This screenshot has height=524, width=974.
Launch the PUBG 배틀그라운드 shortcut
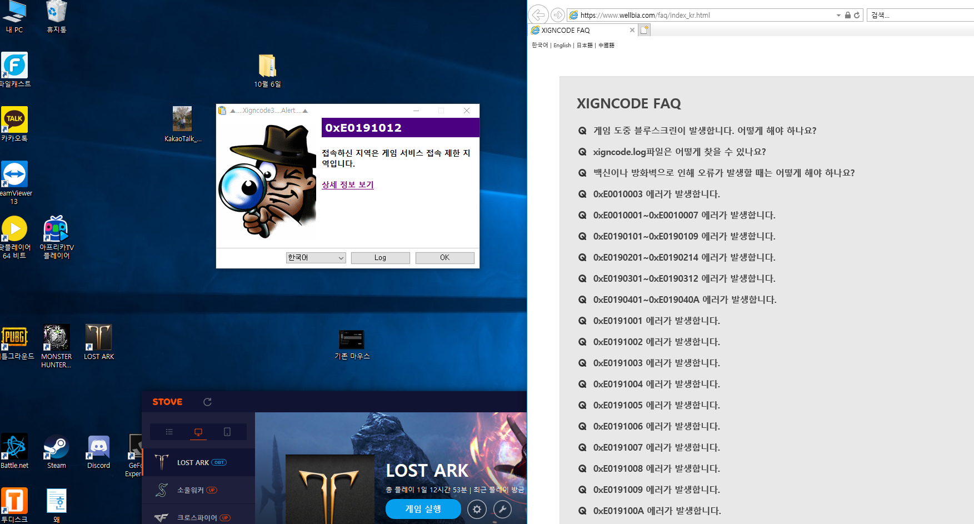click(x=15, y=342)
